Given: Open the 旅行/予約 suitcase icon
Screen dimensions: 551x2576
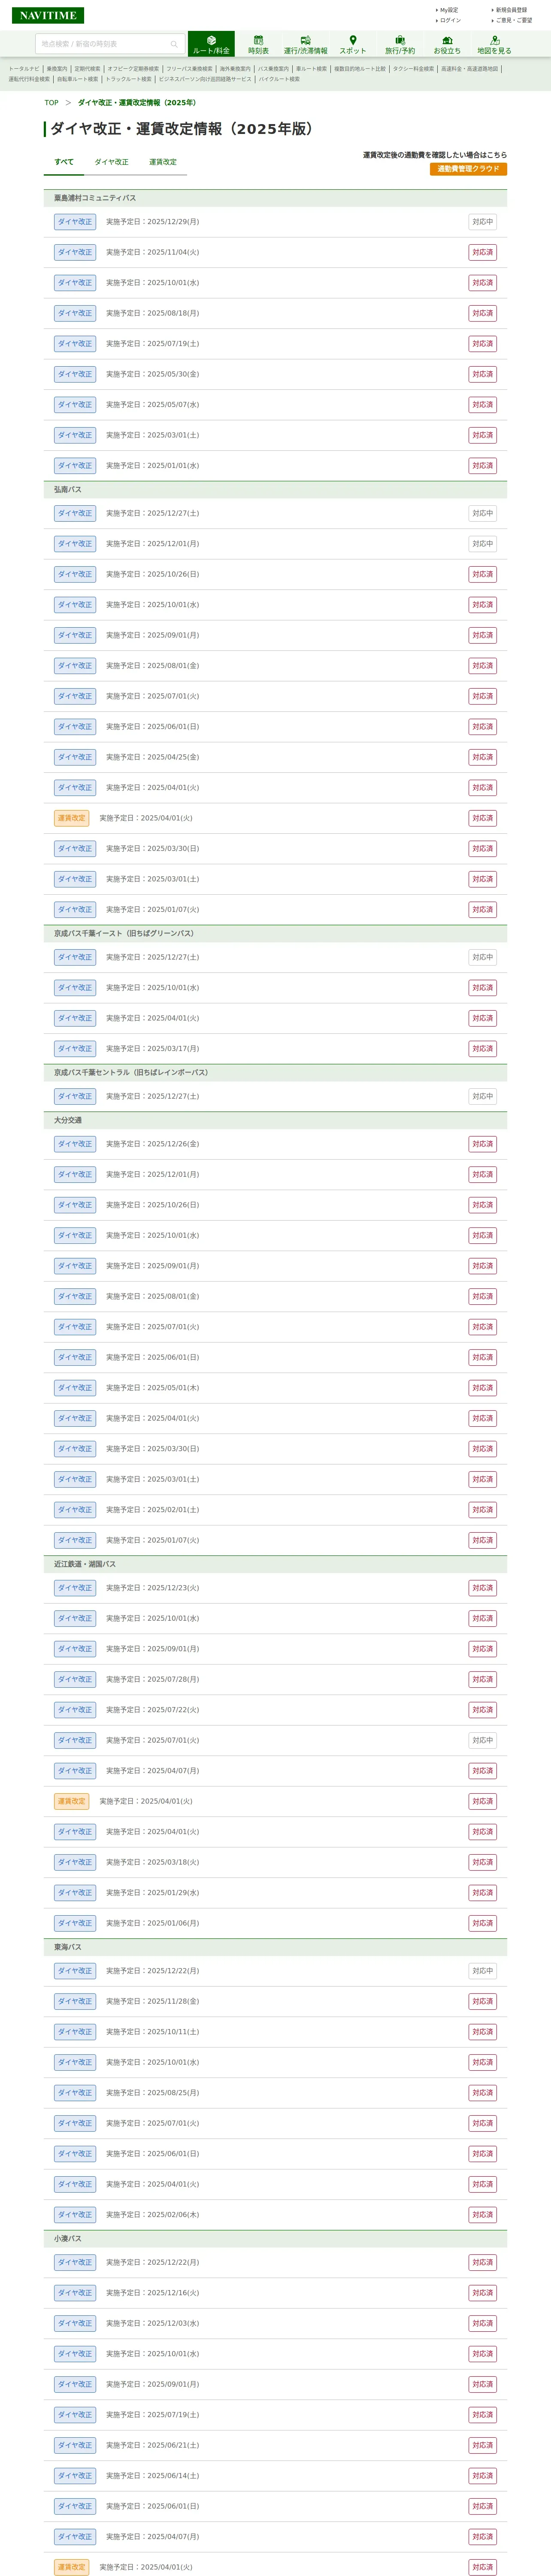Looking at the screenshot, I should (400, 44).
